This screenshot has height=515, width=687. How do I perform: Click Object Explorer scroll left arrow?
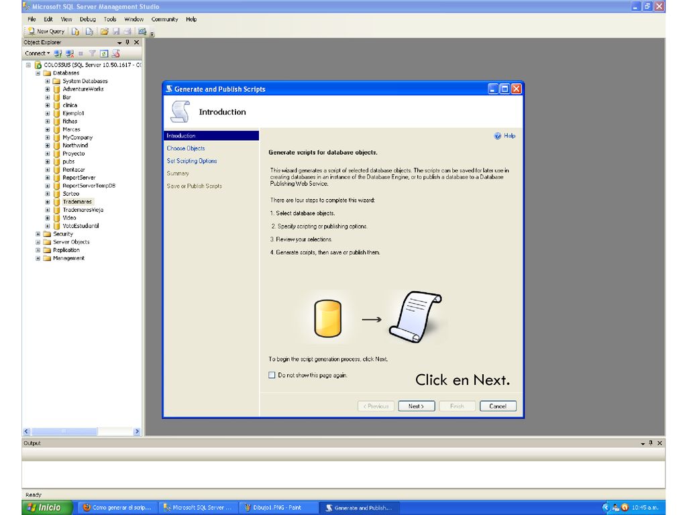27,431
